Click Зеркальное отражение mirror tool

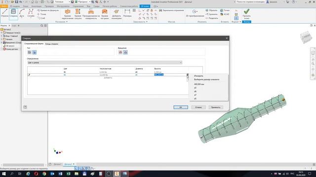point(171,10)
